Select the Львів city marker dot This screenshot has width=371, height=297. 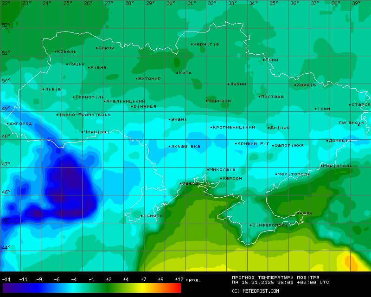tap(44, 89)
